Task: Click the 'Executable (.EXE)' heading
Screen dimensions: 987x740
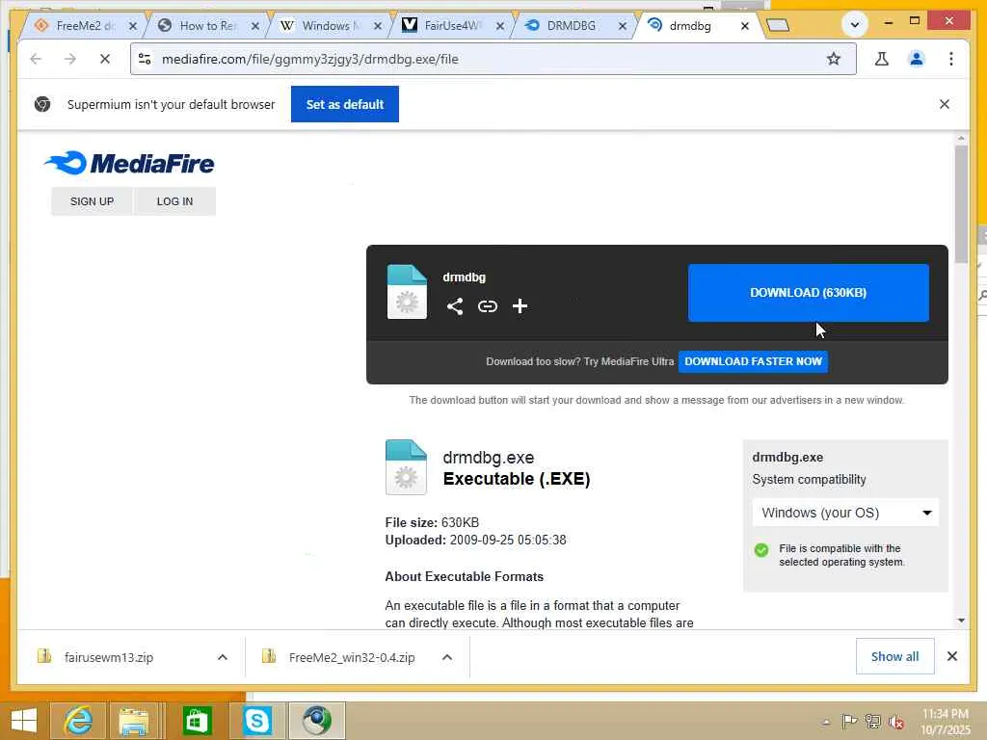Action: pos(517,479)
